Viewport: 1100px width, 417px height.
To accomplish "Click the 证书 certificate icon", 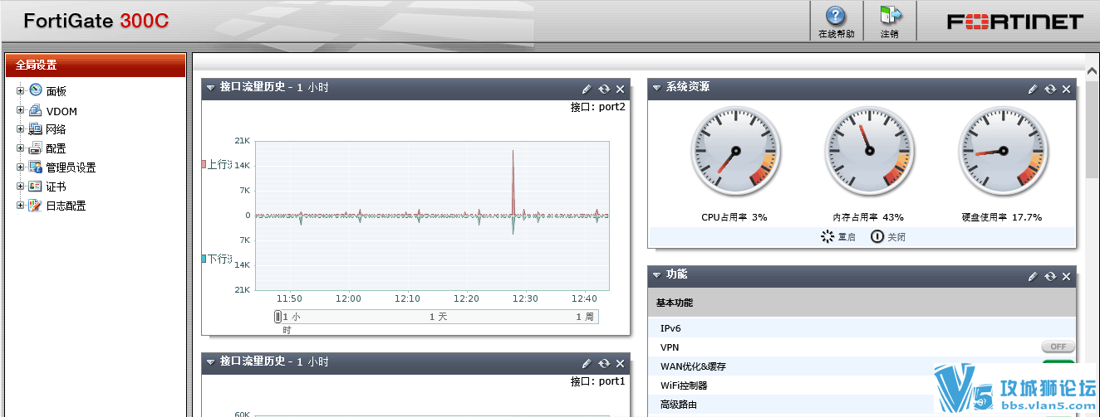I will 35,187.
